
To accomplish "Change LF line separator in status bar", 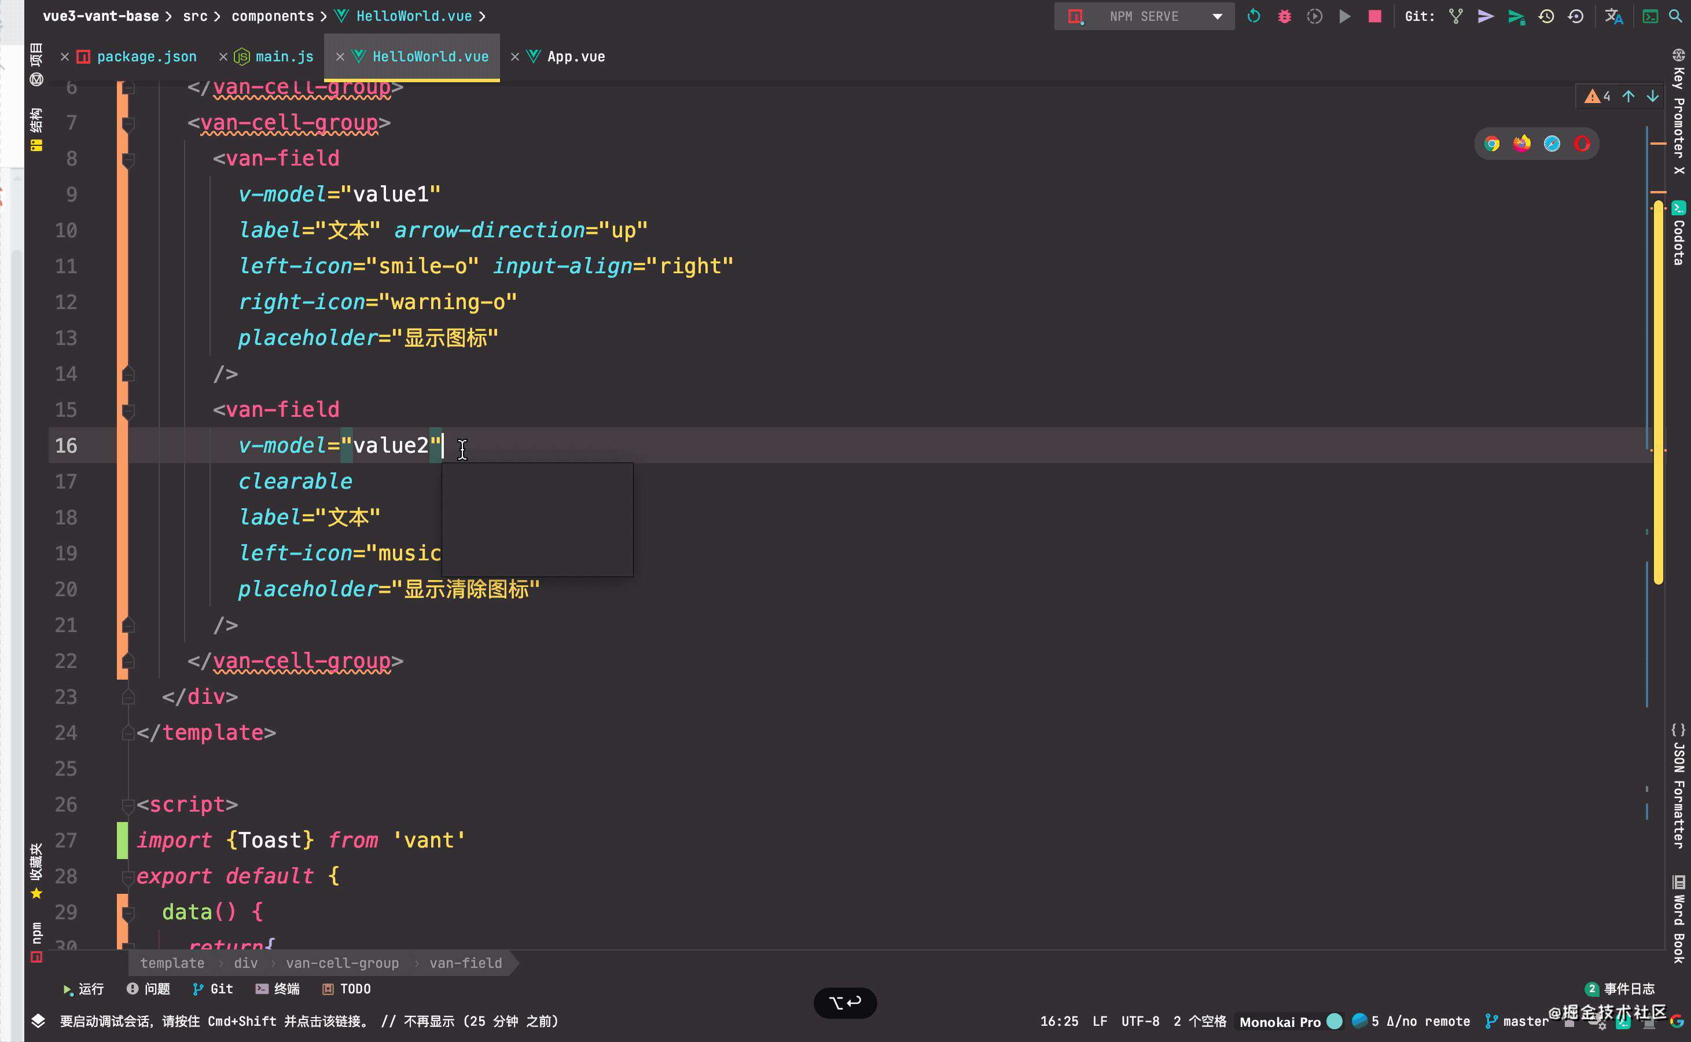I will tap(1100, 1021).
